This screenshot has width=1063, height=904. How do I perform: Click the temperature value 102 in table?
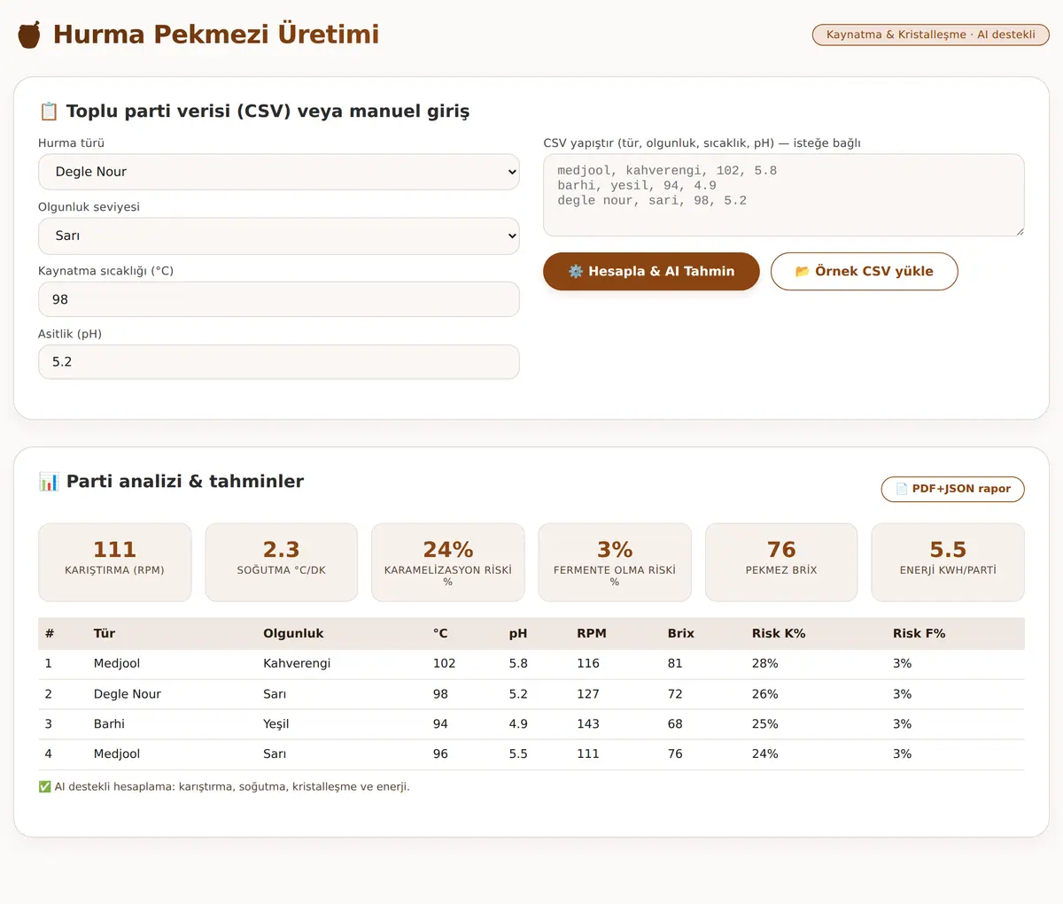445,664
